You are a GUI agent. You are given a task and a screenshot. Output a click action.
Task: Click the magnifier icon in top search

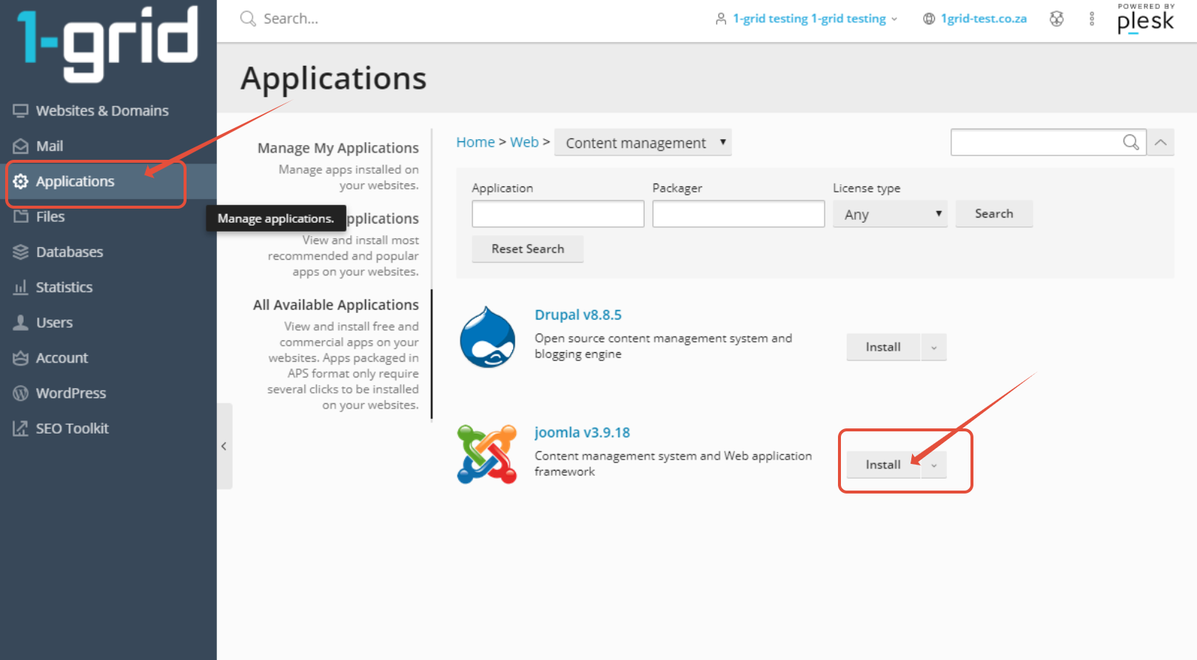(x=248, y=18)
